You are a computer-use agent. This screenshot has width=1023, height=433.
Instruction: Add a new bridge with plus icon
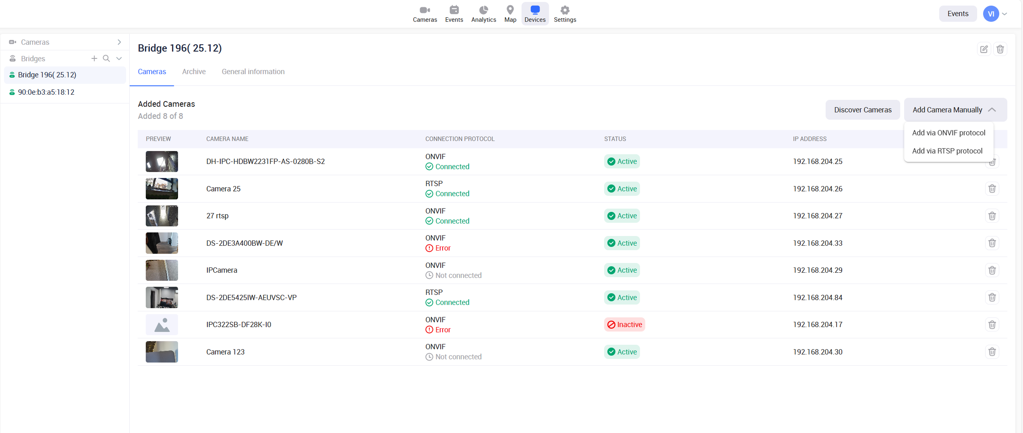[x=94, y=58]
